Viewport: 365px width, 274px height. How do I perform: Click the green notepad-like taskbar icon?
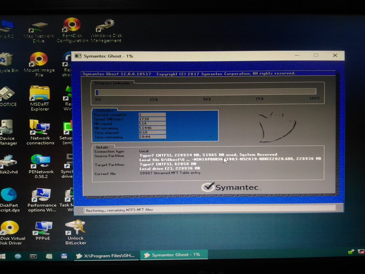49,256
